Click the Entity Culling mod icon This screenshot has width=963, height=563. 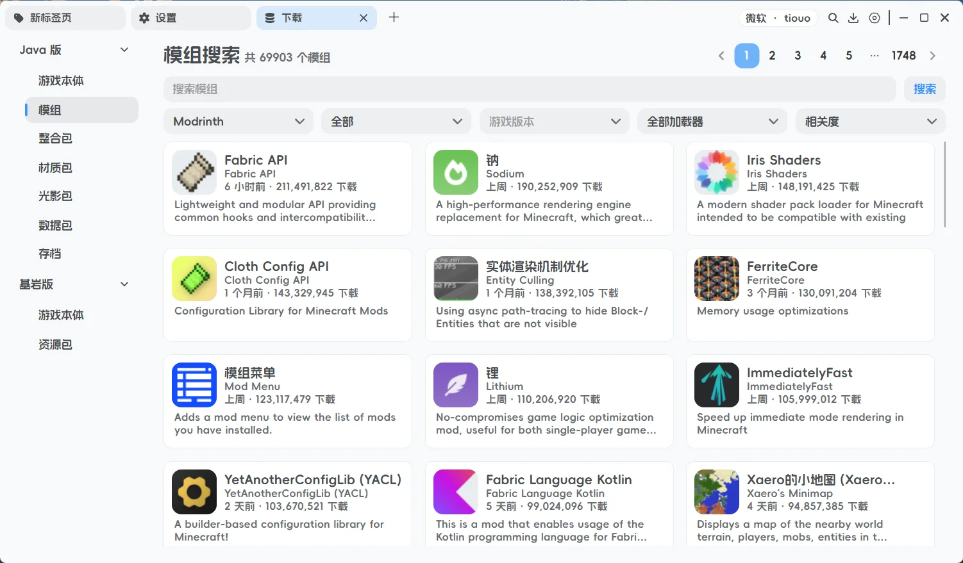456,279
